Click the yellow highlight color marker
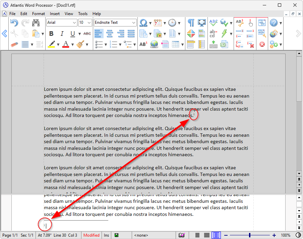The height and width of the screenshot is (239, 303). pyautogui.click(x=51, y=45)
